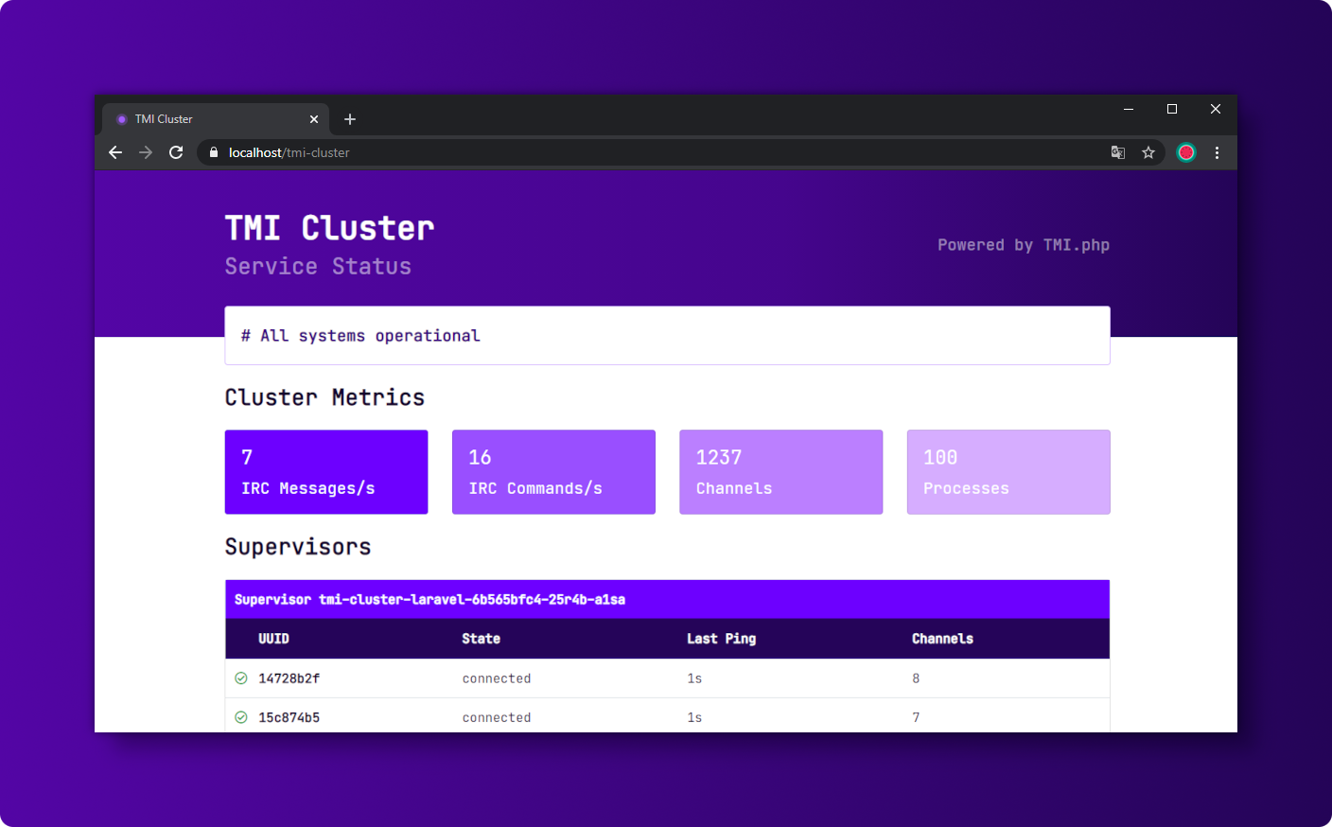Close the browser window
The image size is (1332, 827).
pyautogui.click(x=1216, y=109)
